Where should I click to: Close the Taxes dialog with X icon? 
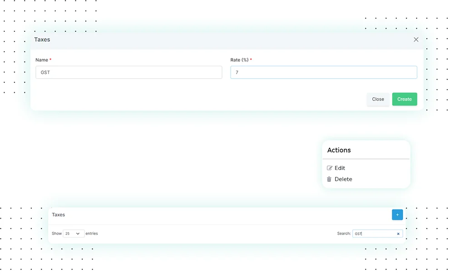tap(416, 40)
